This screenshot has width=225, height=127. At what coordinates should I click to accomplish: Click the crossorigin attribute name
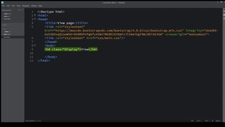(175, 34)
